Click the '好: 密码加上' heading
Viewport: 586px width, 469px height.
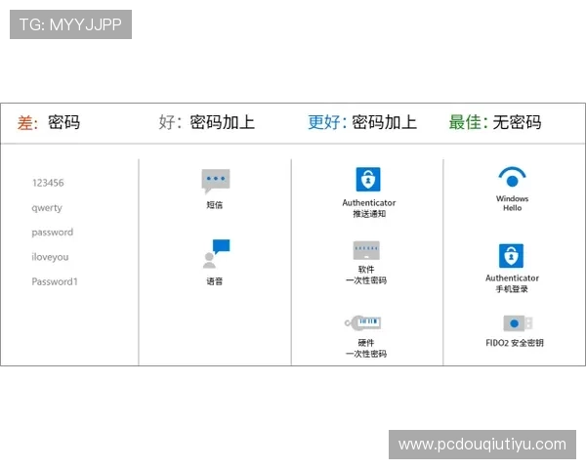207,123
